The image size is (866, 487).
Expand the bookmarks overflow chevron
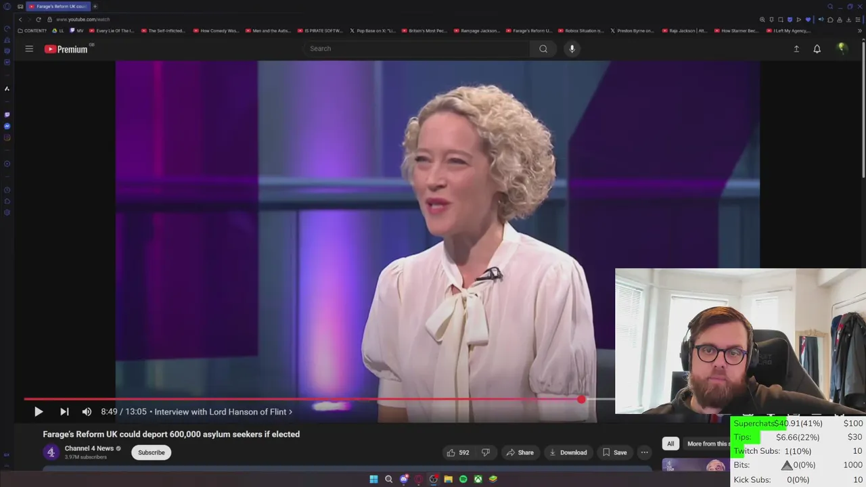coord(860,30)
